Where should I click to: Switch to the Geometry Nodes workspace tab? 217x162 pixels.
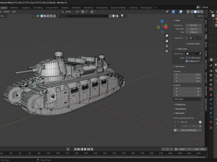click(x=118, y=8)
